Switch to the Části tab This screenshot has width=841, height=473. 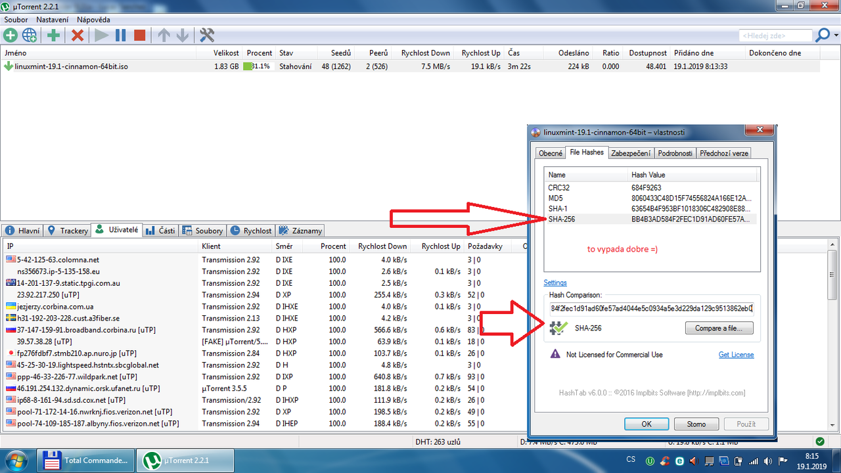(160, 231)
